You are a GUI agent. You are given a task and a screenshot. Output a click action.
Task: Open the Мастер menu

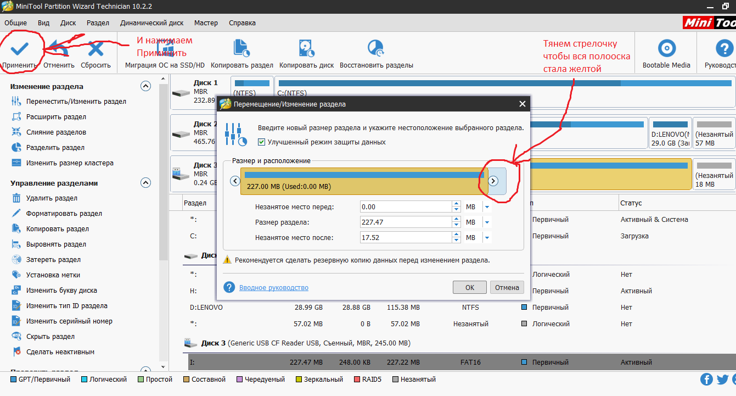[206, 23]
